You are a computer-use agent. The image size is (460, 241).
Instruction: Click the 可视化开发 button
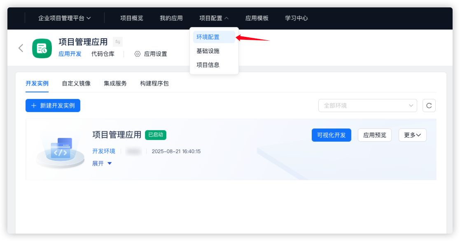331,135
